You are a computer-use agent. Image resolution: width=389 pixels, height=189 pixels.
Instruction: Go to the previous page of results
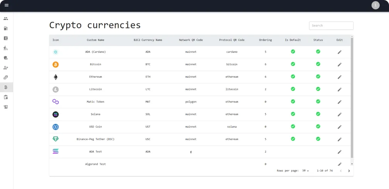click(x=340, y=171)
